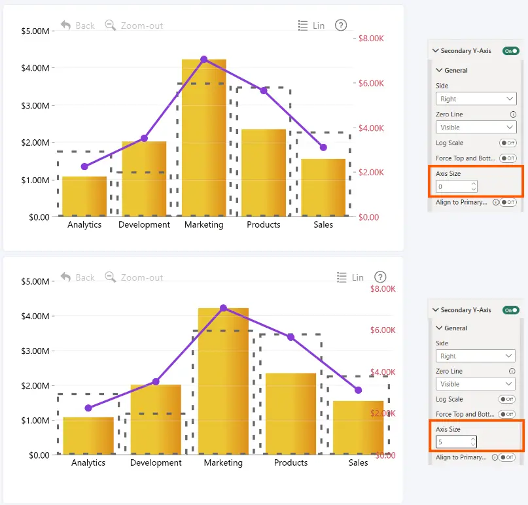Click the Axis Size field showing 0

pos(456,186)
